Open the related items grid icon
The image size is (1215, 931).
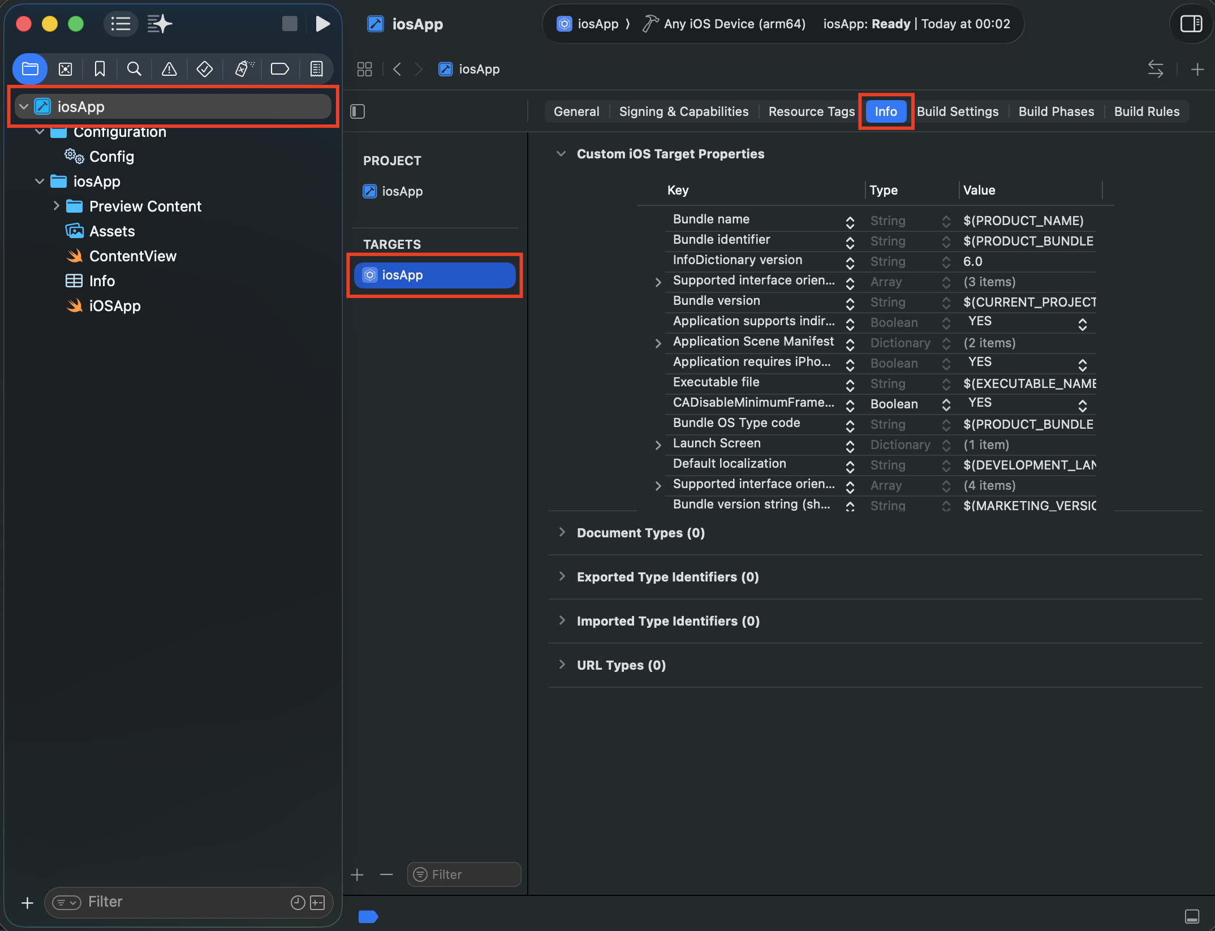pos(365,69)
